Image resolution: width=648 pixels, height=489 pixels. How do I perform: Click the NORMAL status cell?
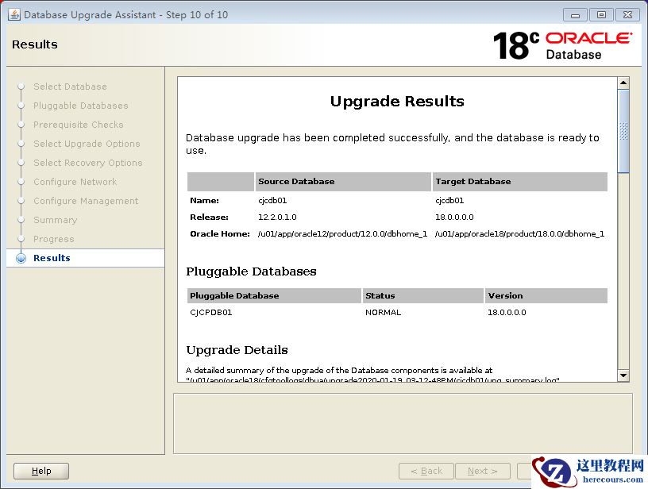[x=383, y=313]
